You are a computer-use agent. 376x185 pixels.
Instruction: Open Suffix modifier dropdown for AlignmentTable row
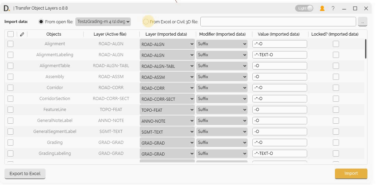[222, 66]
